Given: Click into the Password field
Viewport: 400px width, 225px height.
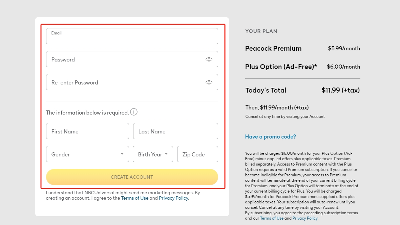Looking at the screenshot, I should [125, 59].
